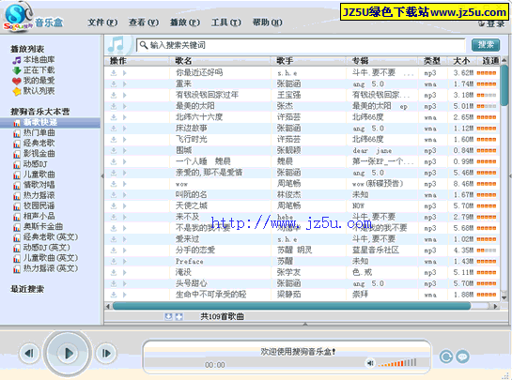Focus the search keyword input field
This screenshot has width=512, height=380.
pyautogui.click(x=301, y=45)
